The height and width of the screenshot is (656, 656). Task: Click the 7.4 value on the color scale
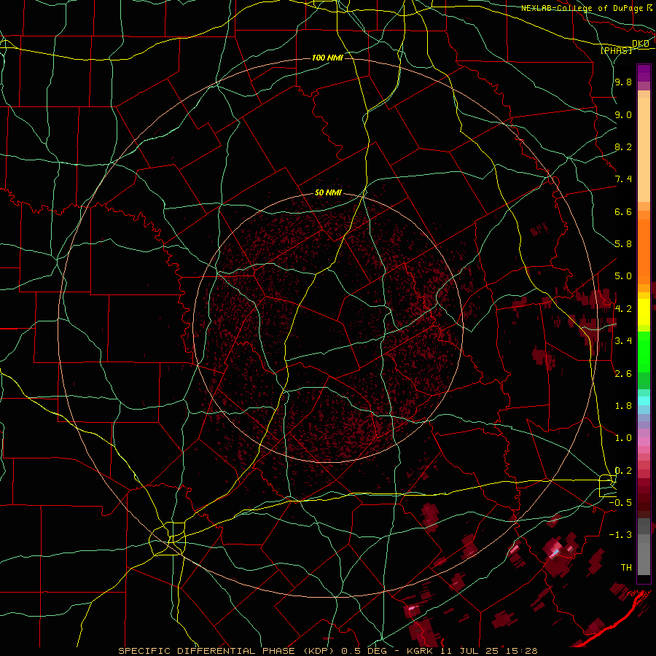pos(623,179)
